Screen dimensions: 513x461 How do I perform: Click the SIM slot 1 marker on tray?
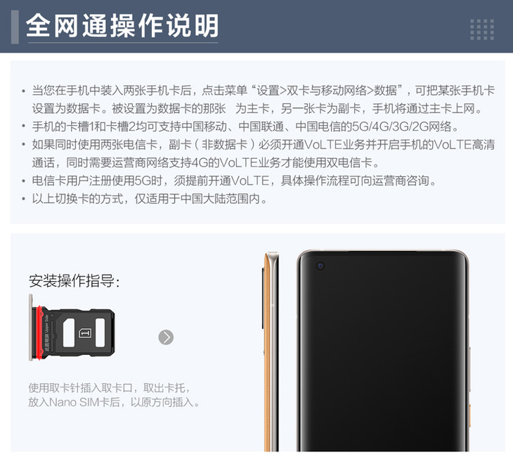click(85, 333)
